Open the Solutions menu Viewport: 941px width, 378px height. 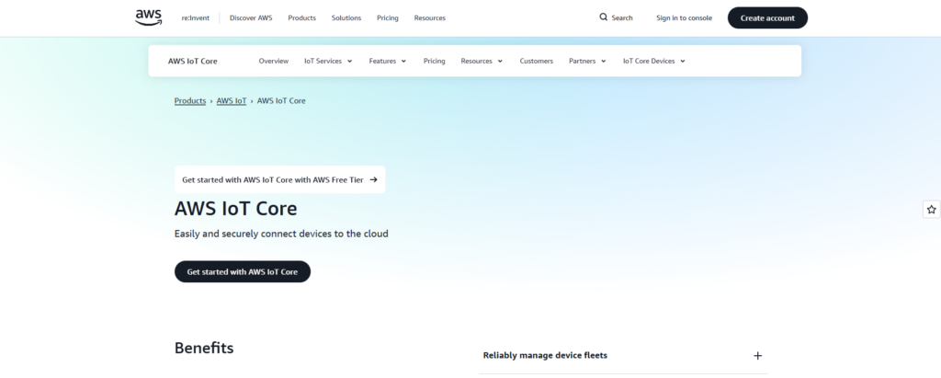click(x=346, y=18)
